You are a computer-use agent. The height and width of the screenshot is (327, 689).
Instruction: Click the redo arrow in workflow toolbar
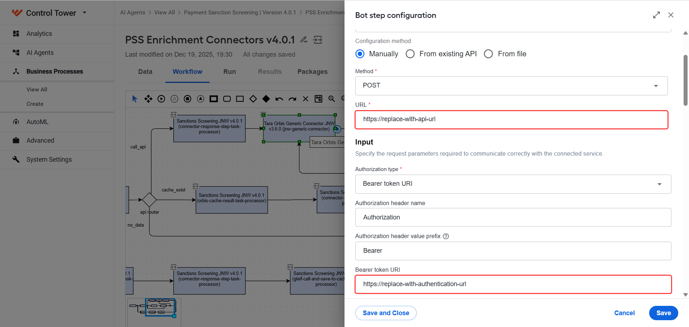[x=292, y=99]
